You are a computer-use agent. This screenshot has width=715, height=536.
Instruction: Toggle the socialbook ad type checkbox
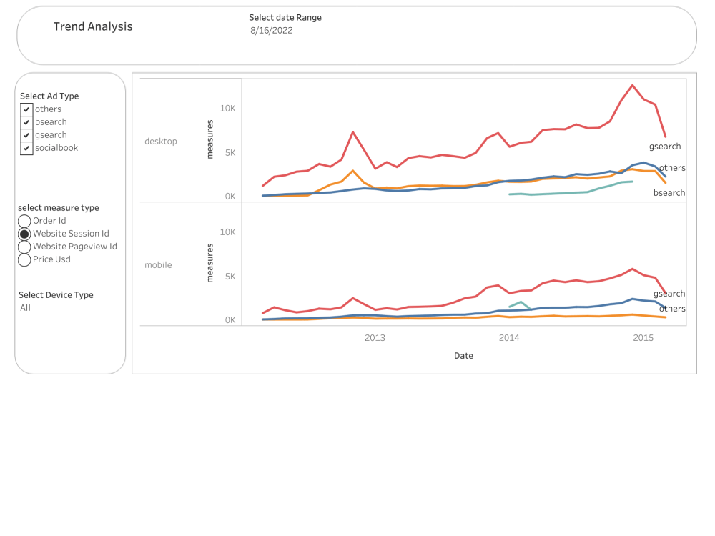[26, 148]
